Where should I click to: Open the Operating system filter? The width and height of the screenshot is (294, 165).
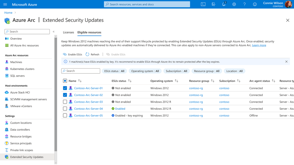145,71
